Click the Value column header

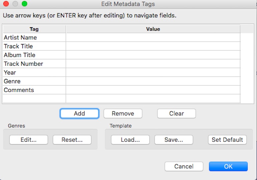tap(153, 29)
